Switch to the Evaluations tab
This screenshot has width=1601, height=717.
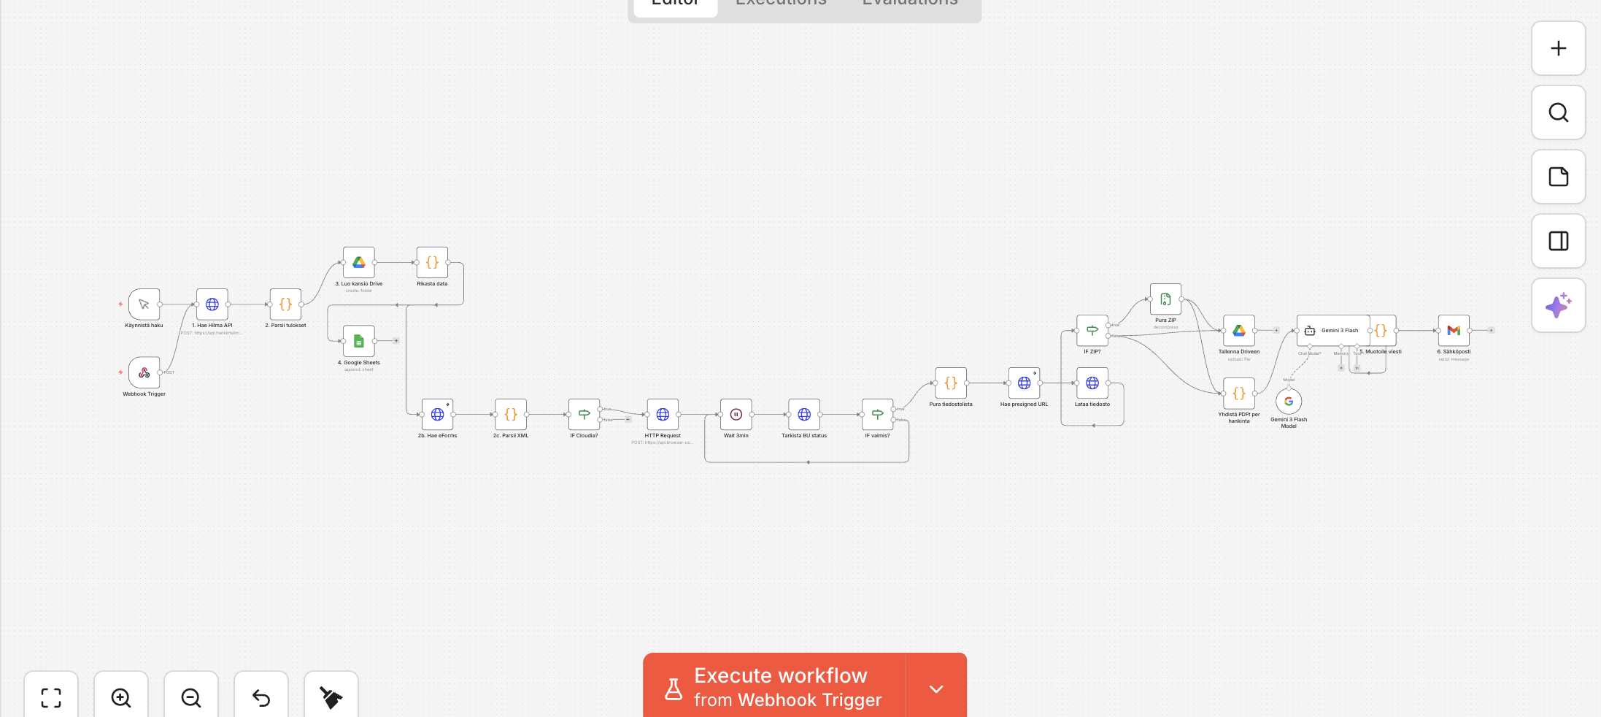(x=910, y=4)
